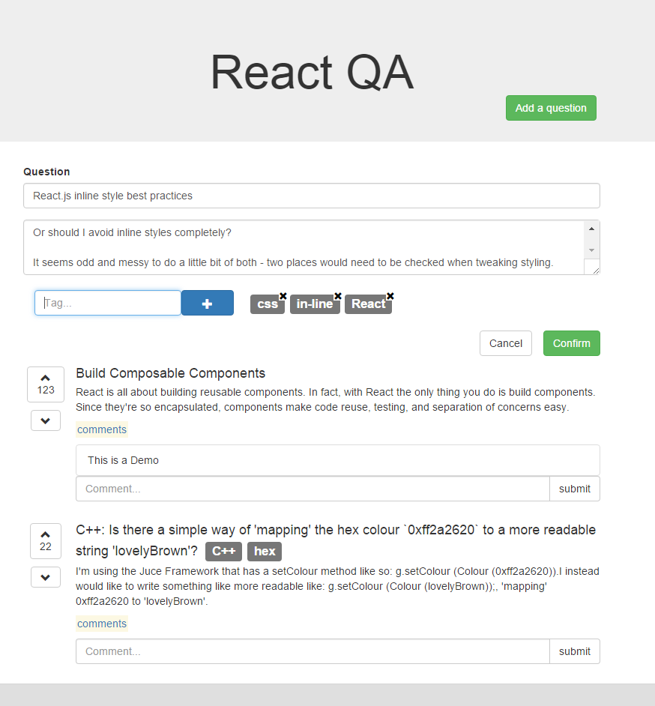Click the css tag label

click(268, 304)
